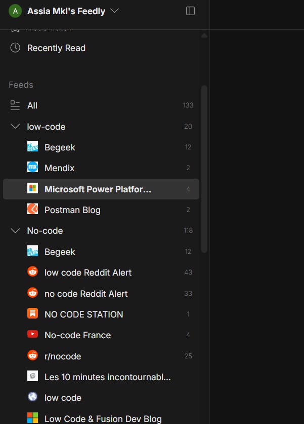Image resolution: width=304 pixels, height=424 pixels.
Task: Select the Microsoft Power Platform feed
Action: coord(101,189)
